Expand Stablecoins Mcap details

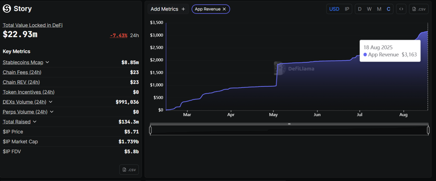click(47, 62)
